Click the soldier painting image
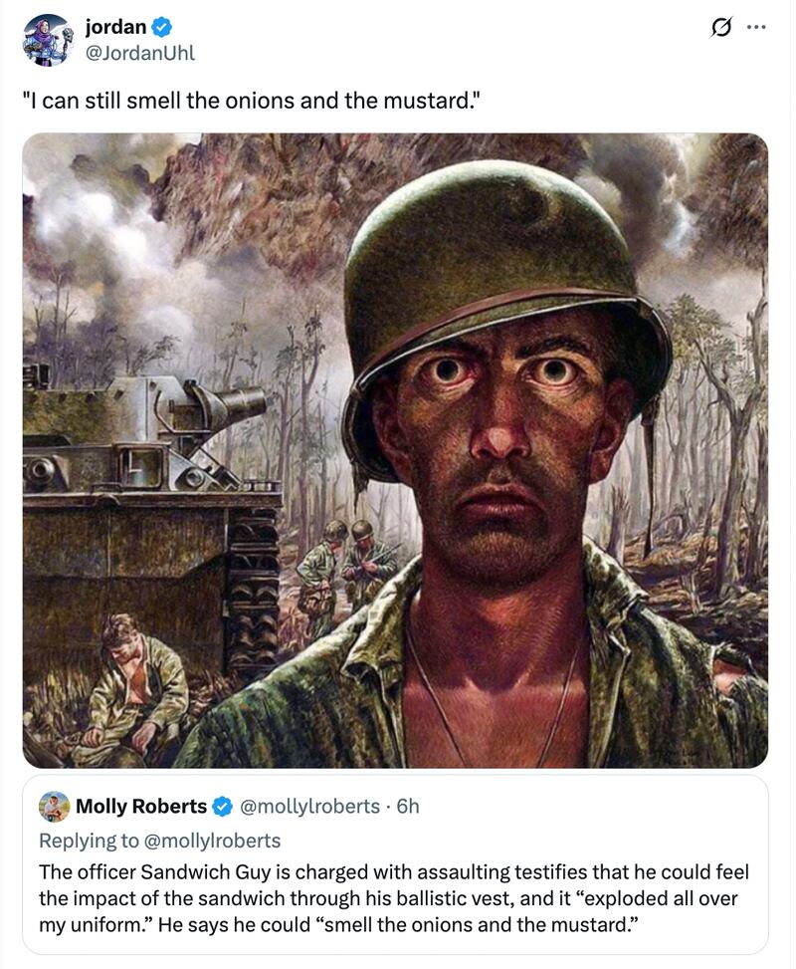796x969 pixels. (x=398, y=448)
